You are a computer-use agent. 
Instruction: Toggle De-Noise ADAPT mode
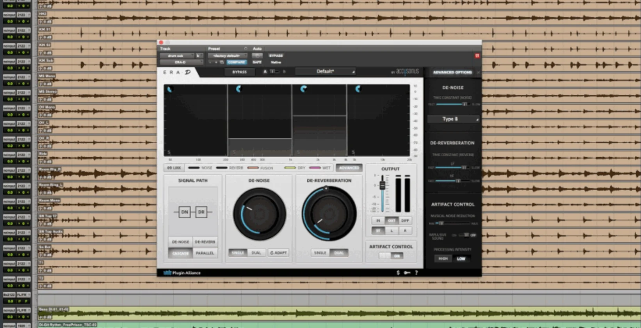[x=278, y=253]
